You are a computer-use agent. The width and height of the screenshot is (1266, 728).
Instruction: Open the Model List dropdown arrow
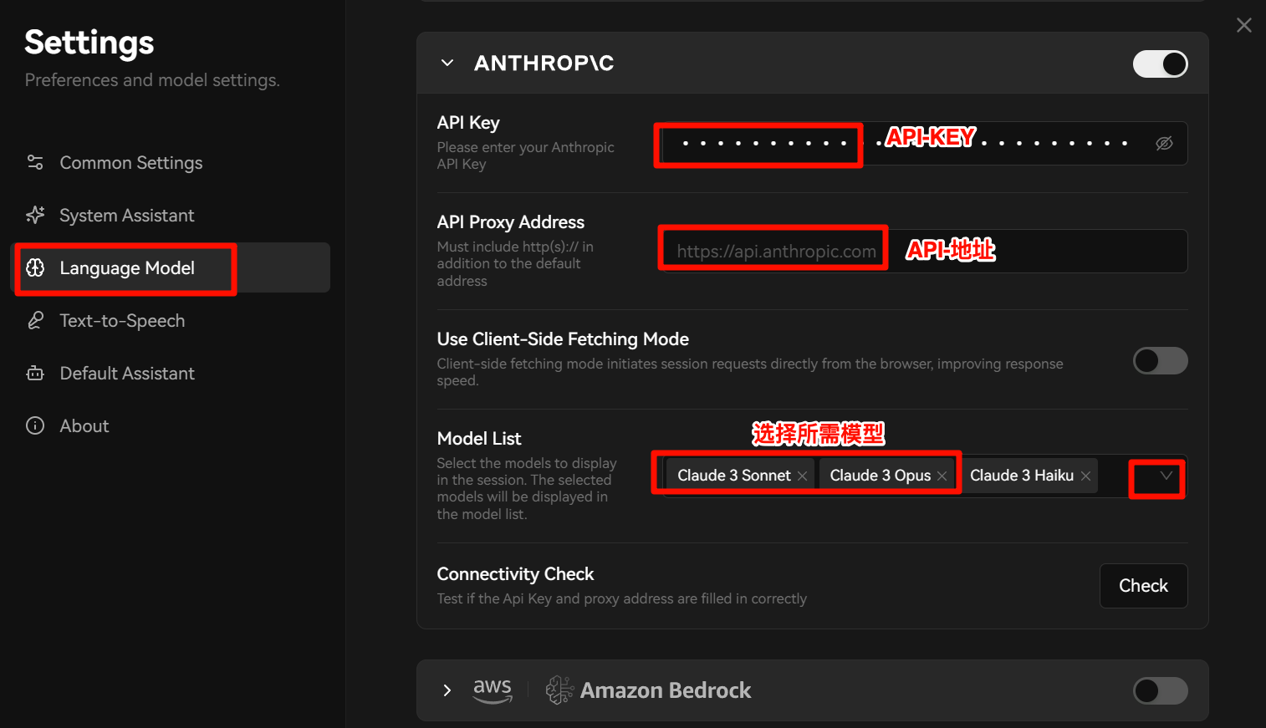click(x=1166, y=476)
